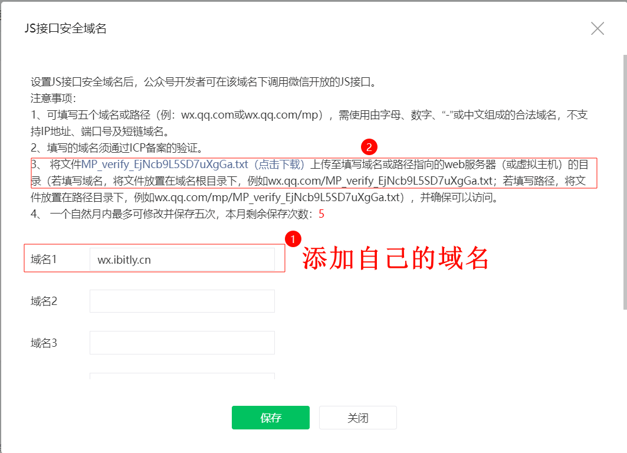The height and width of the screenshot is (453, 627).
Task: Click the green 保存 save button
Action: pos(270,417)
